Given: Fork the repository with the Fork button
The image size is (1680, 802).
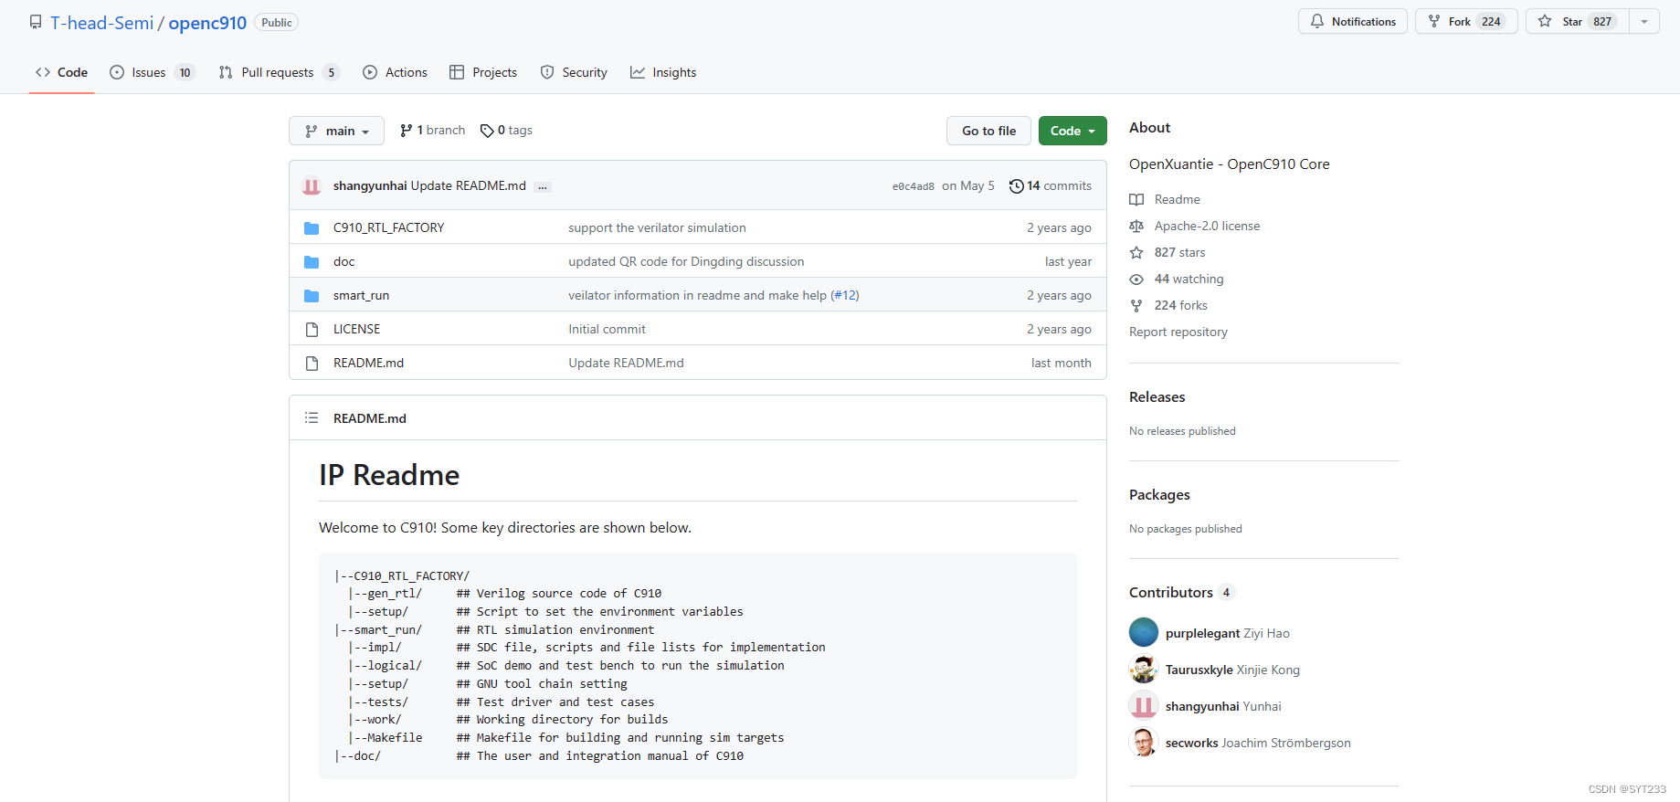Looking at the screenshot, I should click(1466, 21).
